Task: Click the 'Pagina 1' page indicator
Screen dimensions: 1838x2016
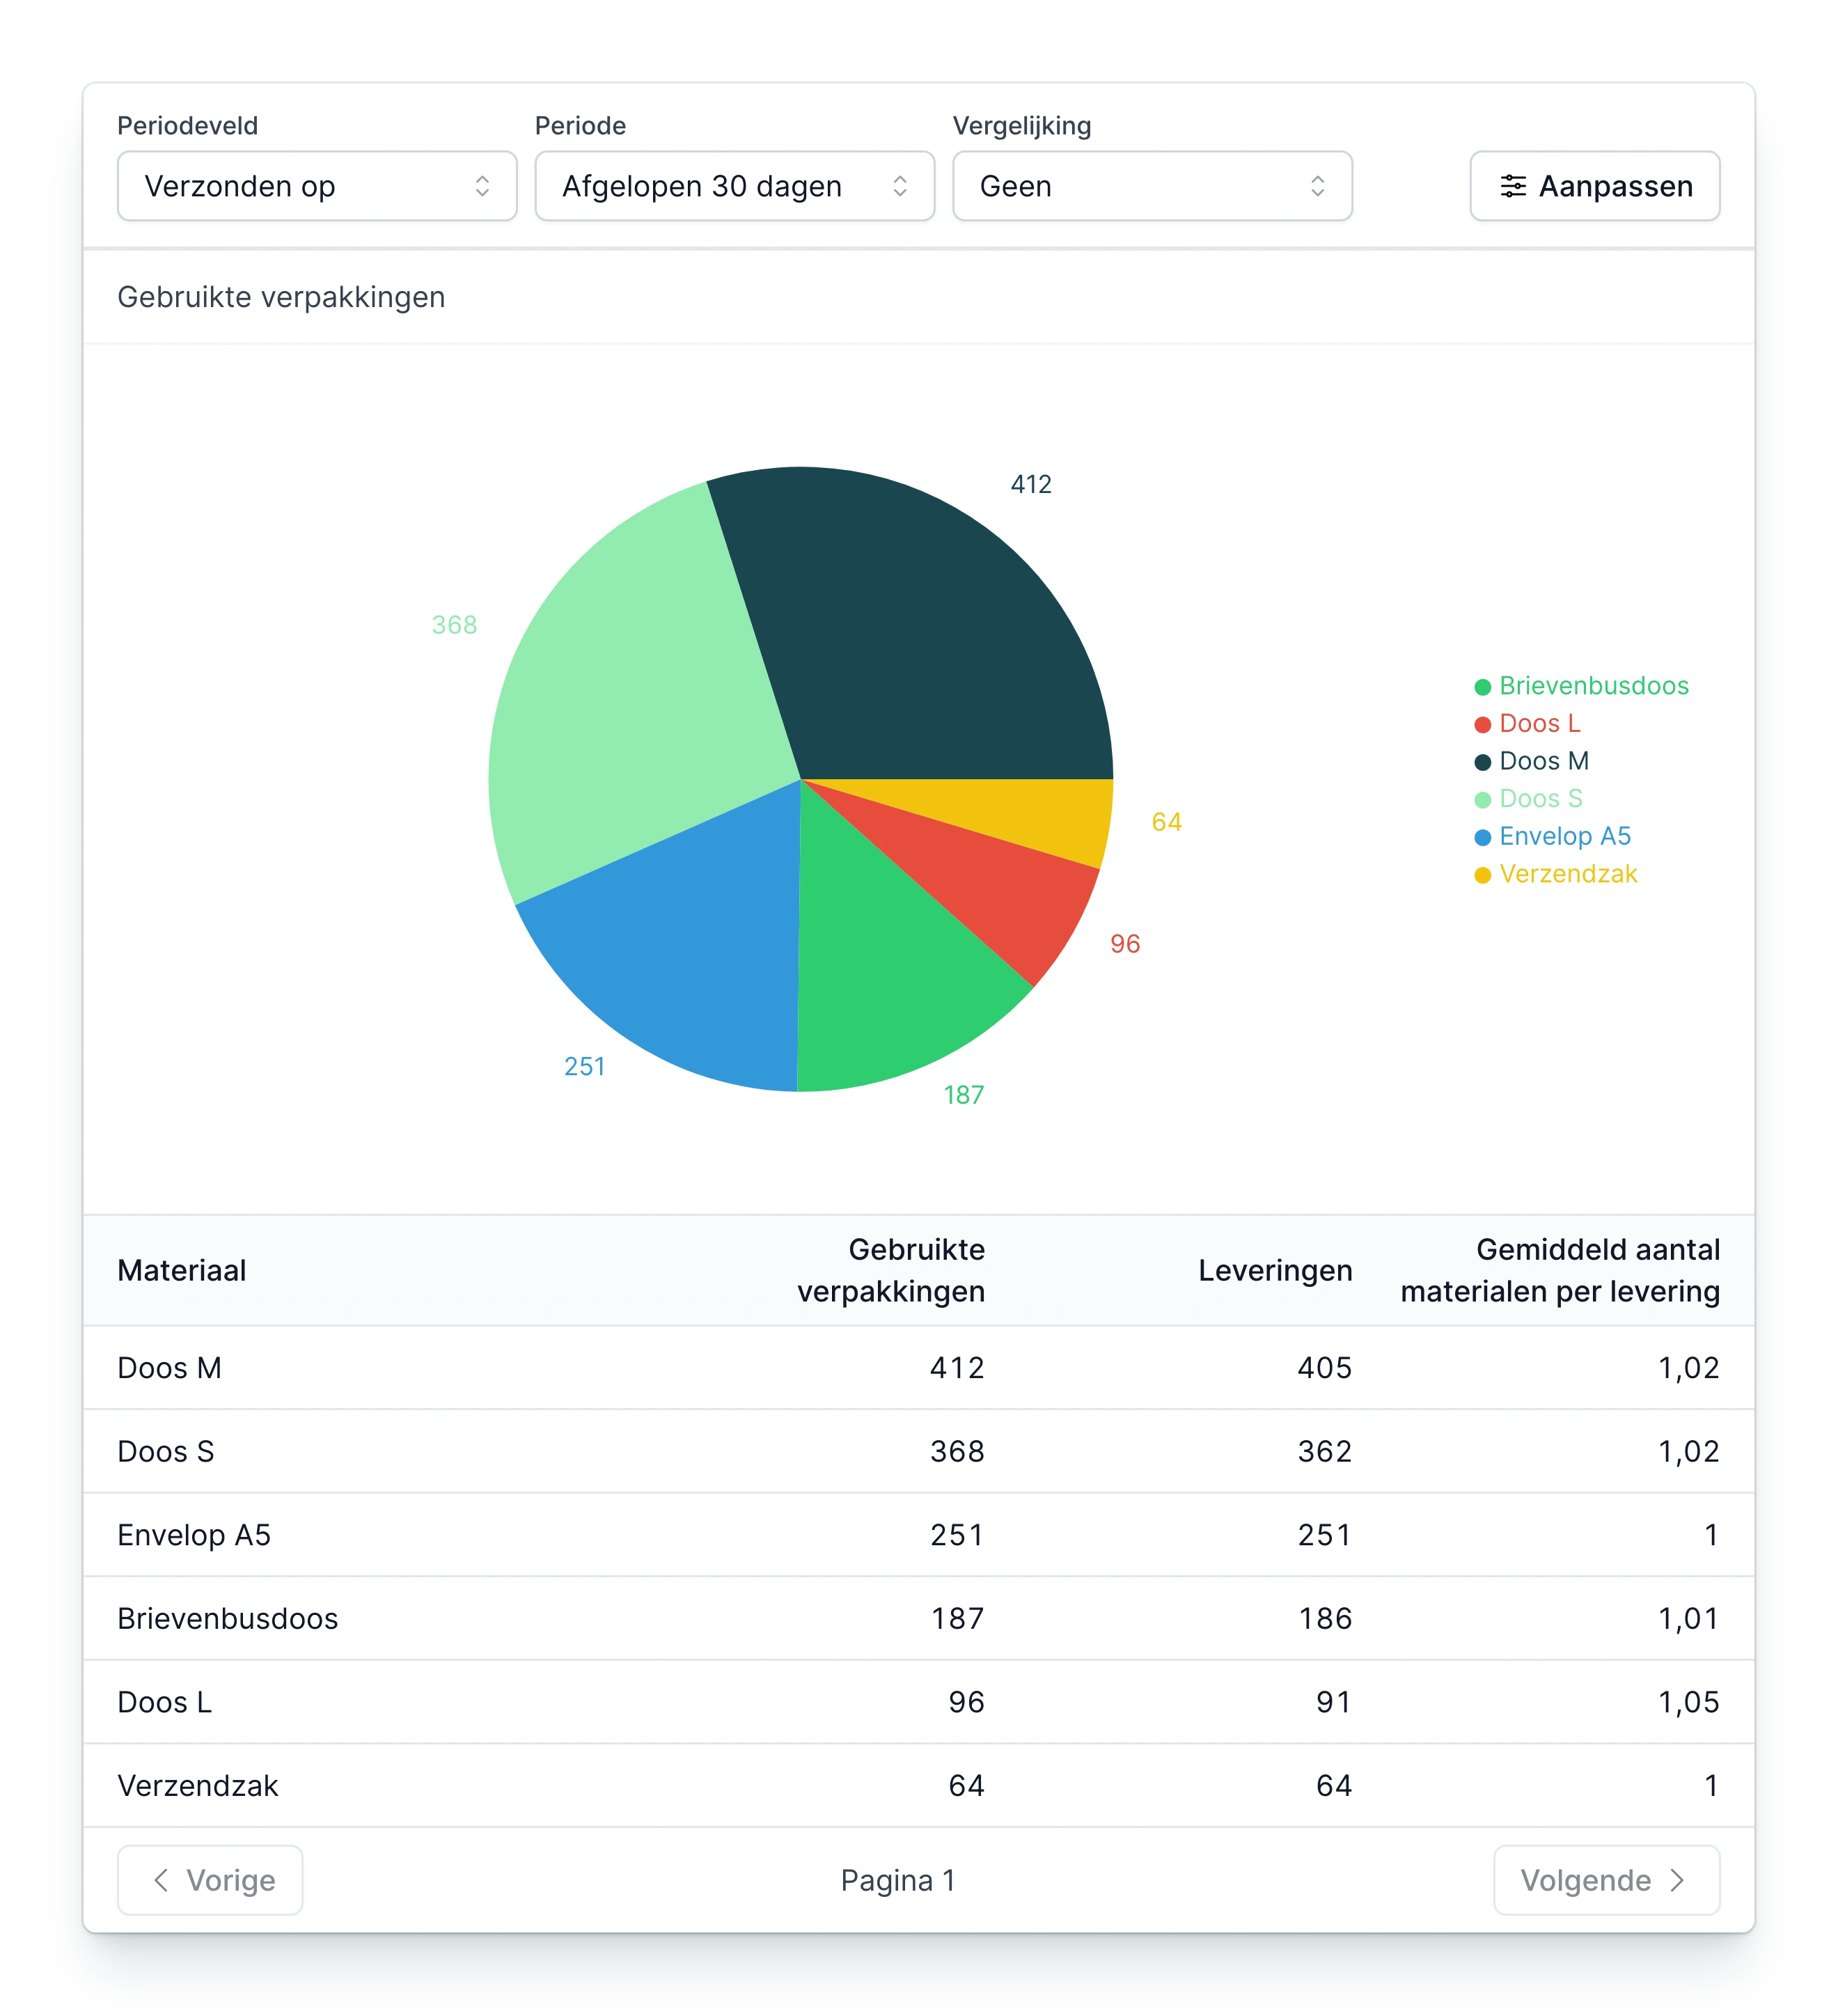Action: click(x=898, y=1880)
